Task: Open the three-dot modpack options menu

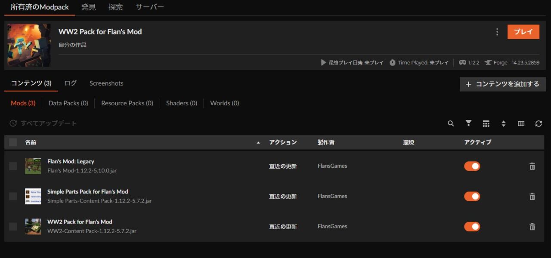Action: [497, 31]
